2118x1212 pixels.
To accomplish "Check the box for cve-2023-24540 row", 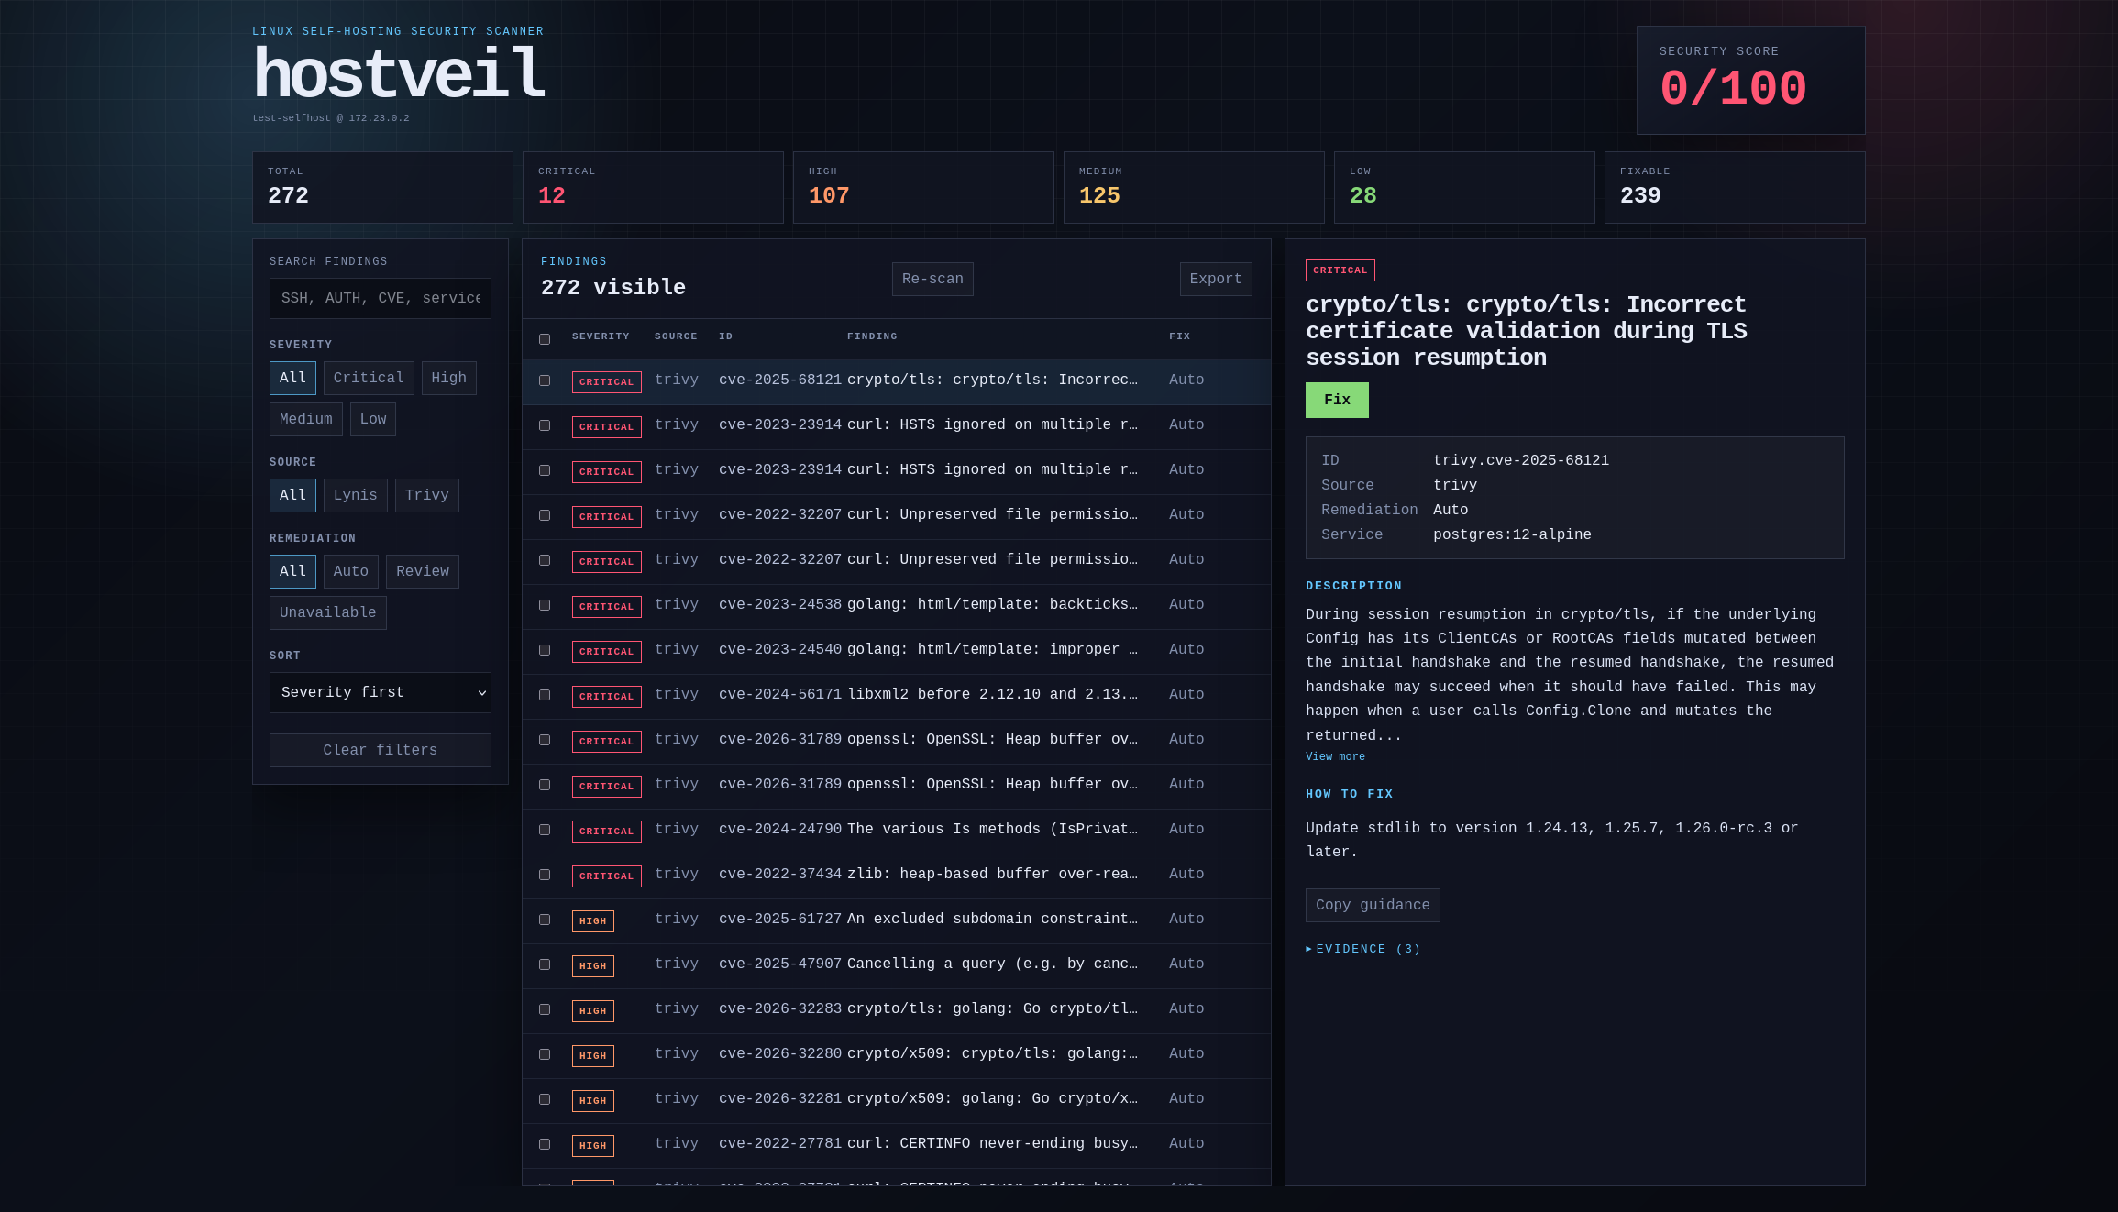I will click(545, 650).
